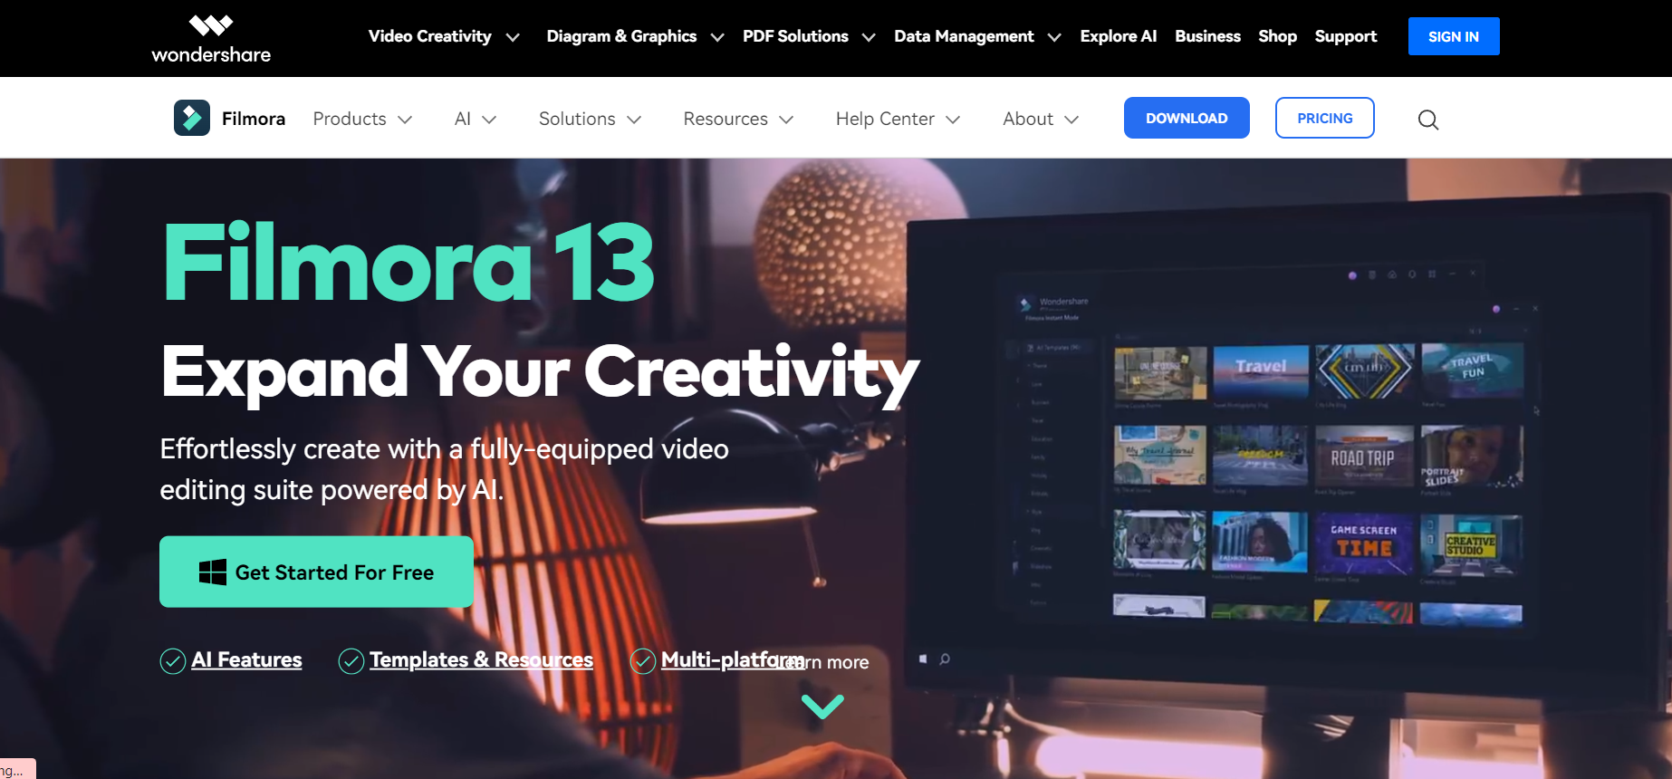Open the AI dropdown menu
This screenshot has height=779, width=1672.
pyautogui.click(x=476, y=119)
